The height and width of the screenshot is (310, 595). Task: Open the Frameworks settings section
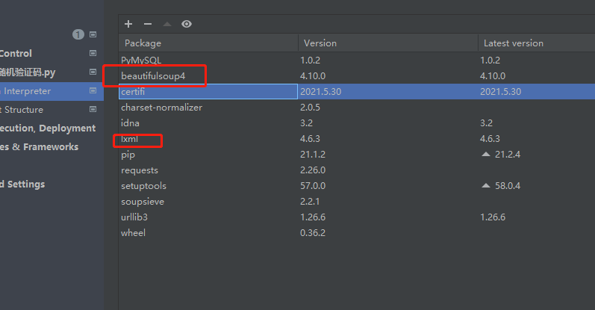click(x=39, y=147)
